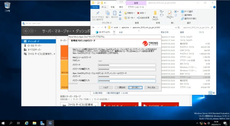Click the Explorer Help question mark icon

[214, 7]
